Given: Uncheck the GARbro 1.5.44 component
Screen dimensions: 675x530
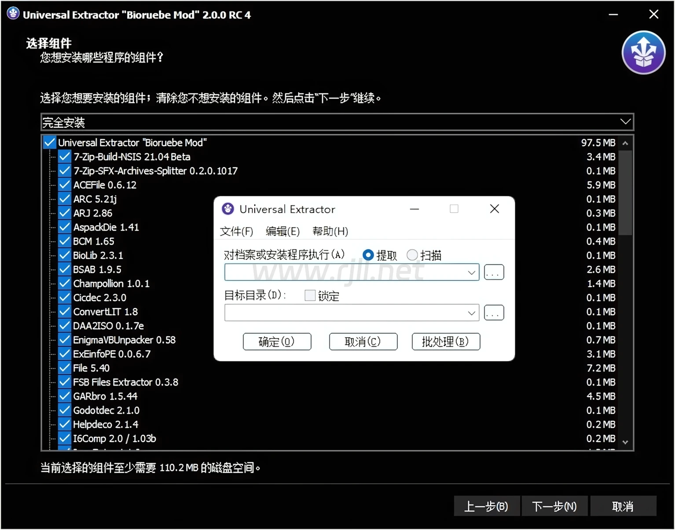Looking at the screenshot, I should [x=65, y=396].
